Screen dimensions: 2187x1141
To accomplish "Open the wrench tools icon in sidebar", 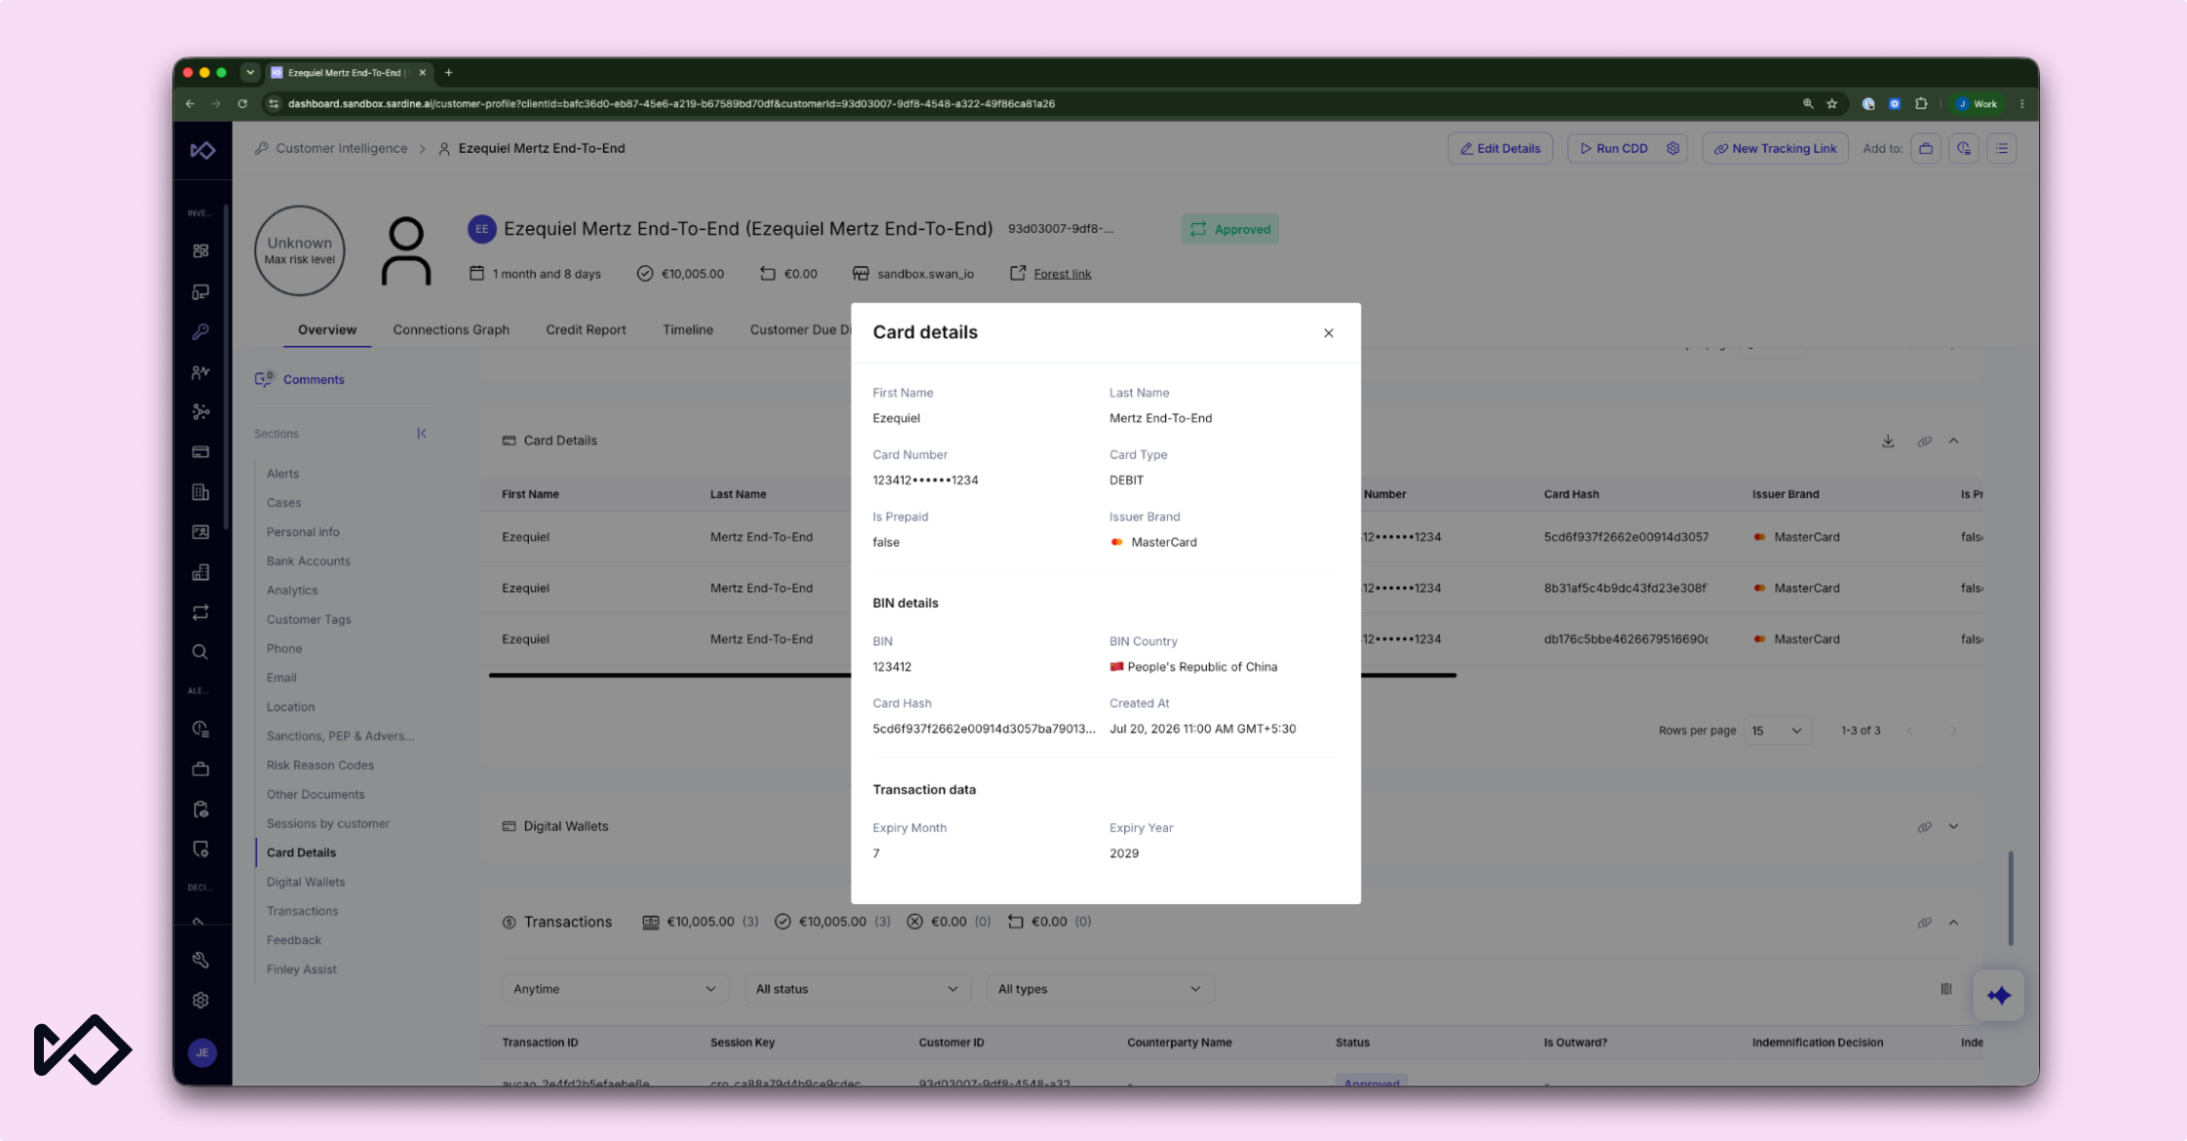I will pos(201,960).
